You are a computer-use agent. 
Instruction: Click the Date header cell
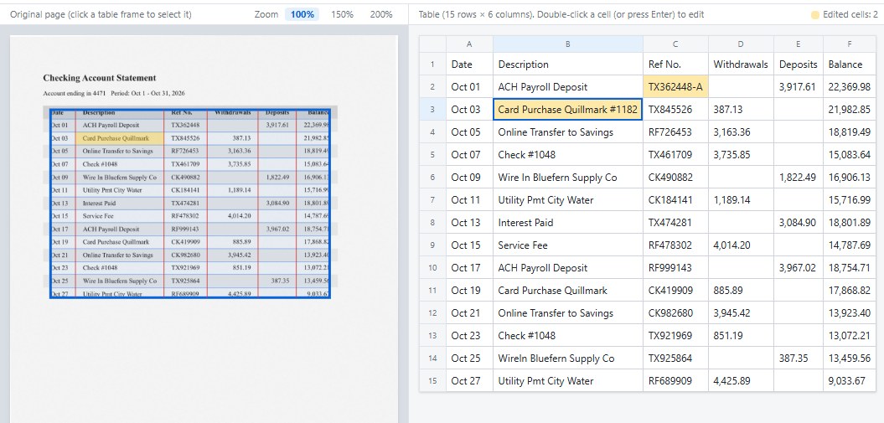(469, 64)
